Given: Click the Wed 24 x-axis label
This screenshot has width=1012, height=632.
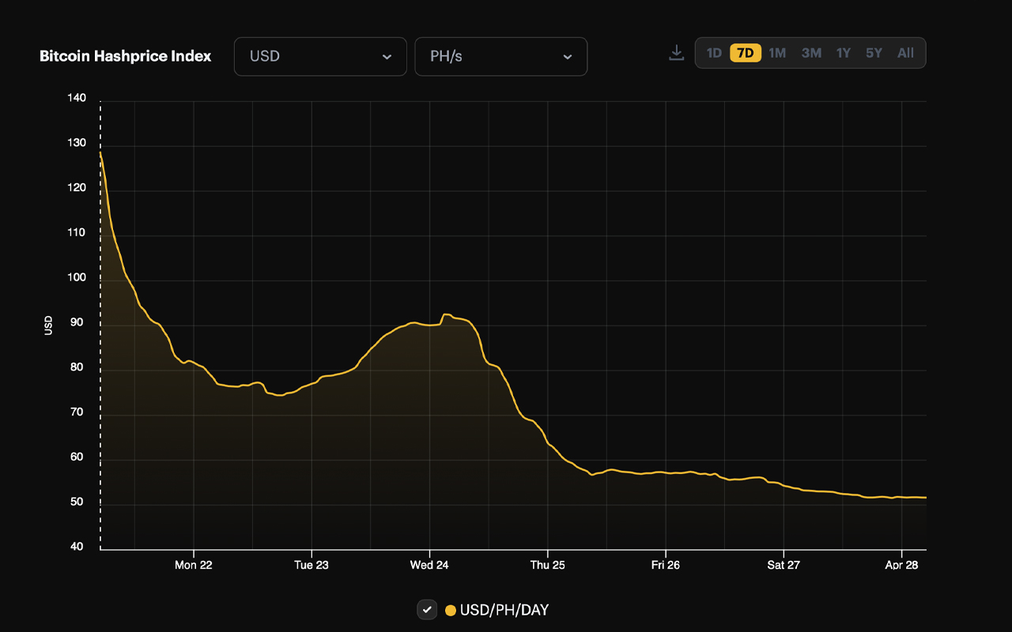Looking at the screenshot, I should (x=429, y=565).
